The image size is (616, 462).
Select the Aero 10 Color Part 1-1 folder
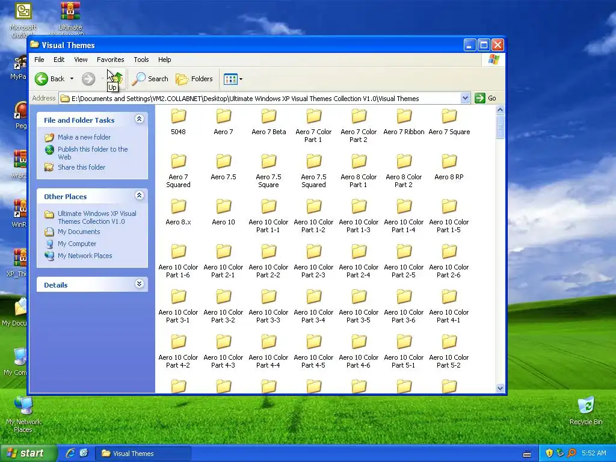coord(269,216)
